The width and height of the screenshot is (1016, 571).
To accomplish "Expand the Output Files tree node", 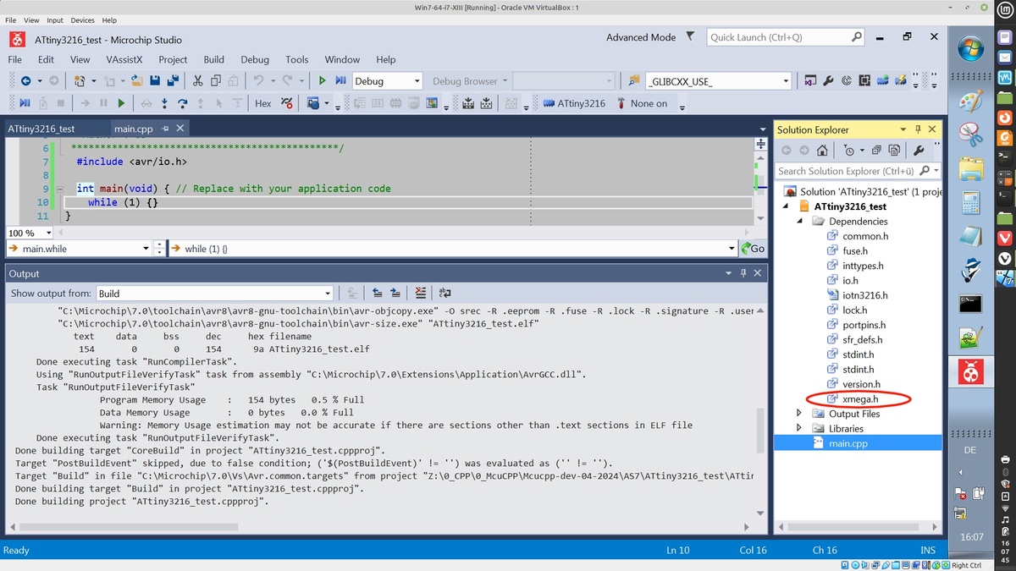I will pos(799,414).
